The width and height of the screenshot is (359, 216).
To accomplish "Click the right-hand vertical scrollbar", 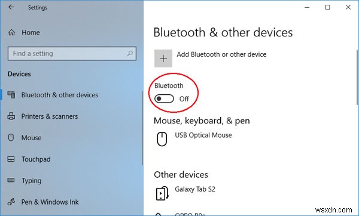I will click(x=357, y=78).
